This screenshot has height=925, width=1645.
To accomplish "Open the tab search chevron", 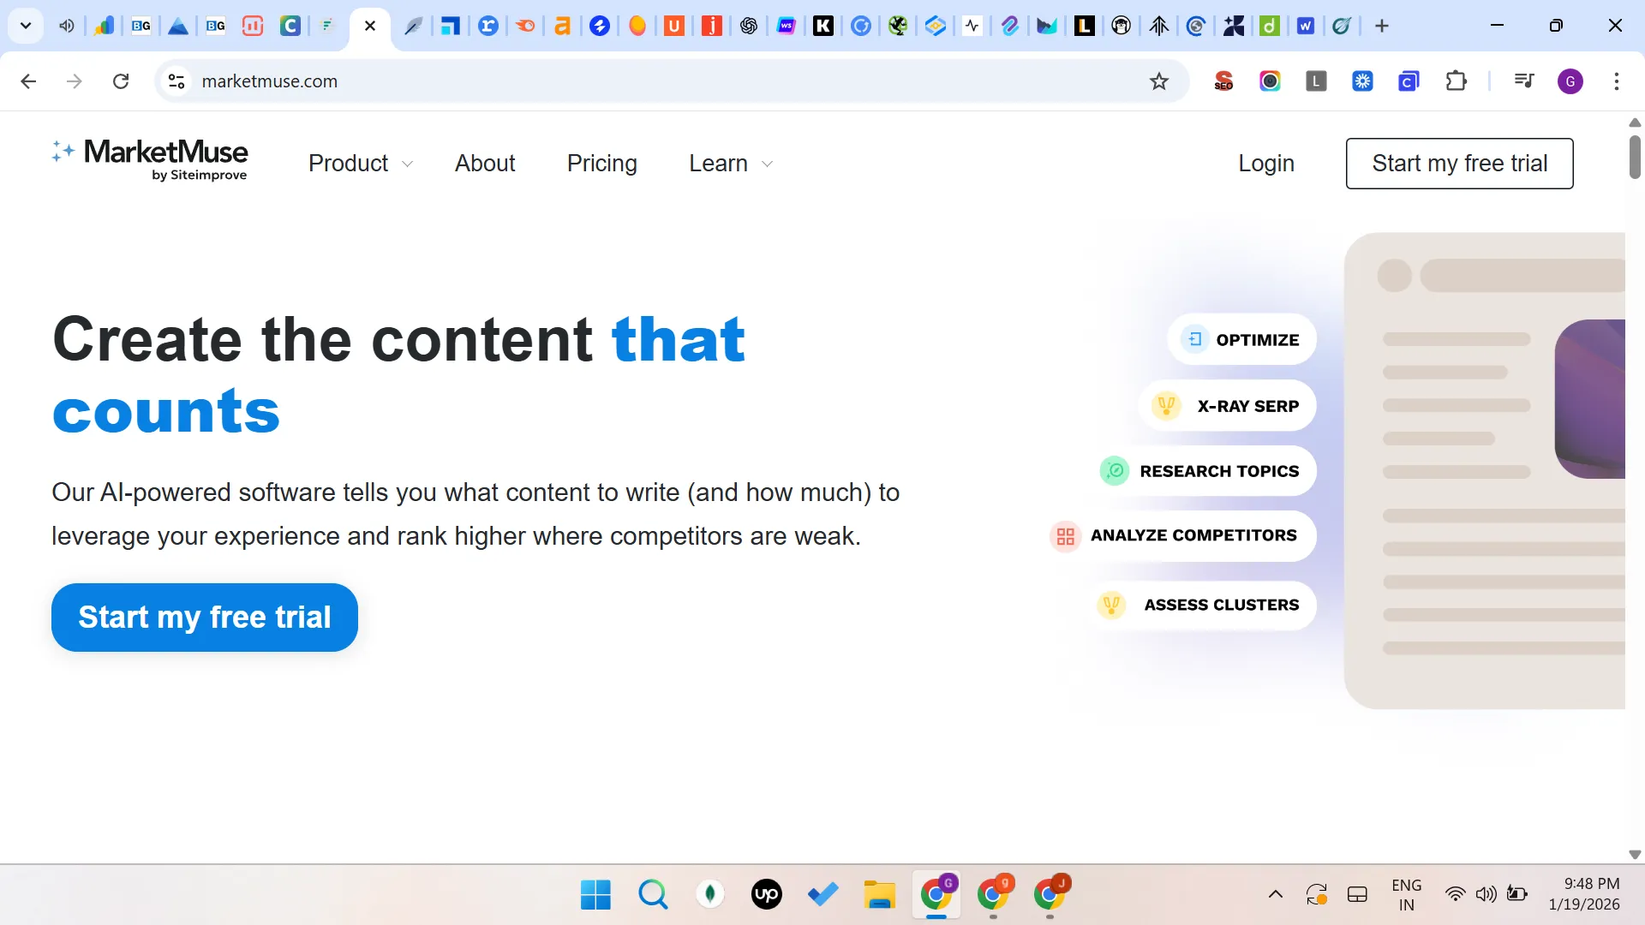I will tap(25, 26).
